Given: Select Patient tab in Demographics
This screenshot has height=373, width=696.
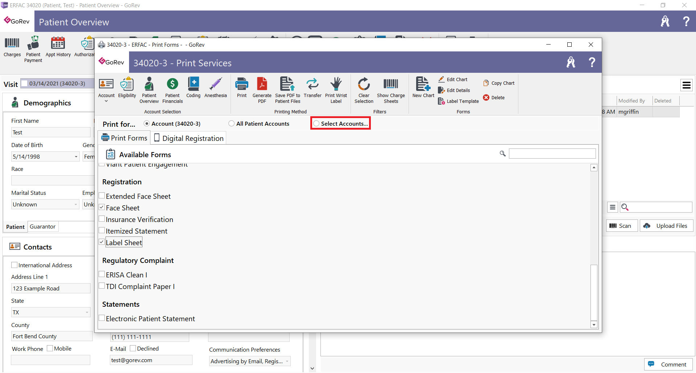Looking at the screenshot, I should [15, 227].
